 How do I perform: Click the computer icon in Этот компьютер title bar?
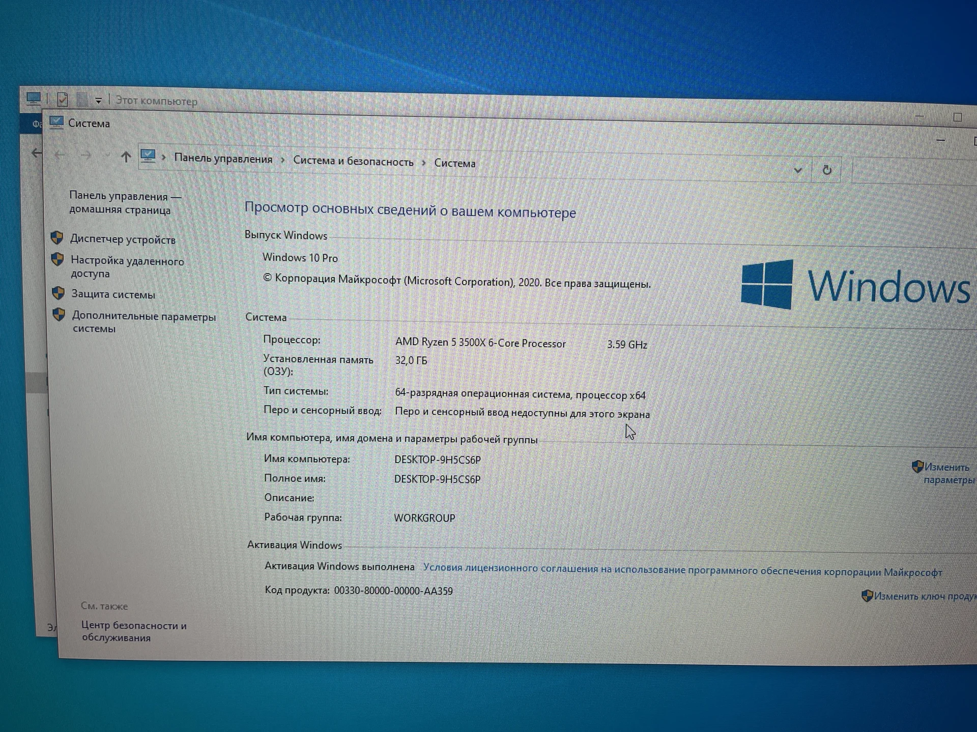point(34,98)
